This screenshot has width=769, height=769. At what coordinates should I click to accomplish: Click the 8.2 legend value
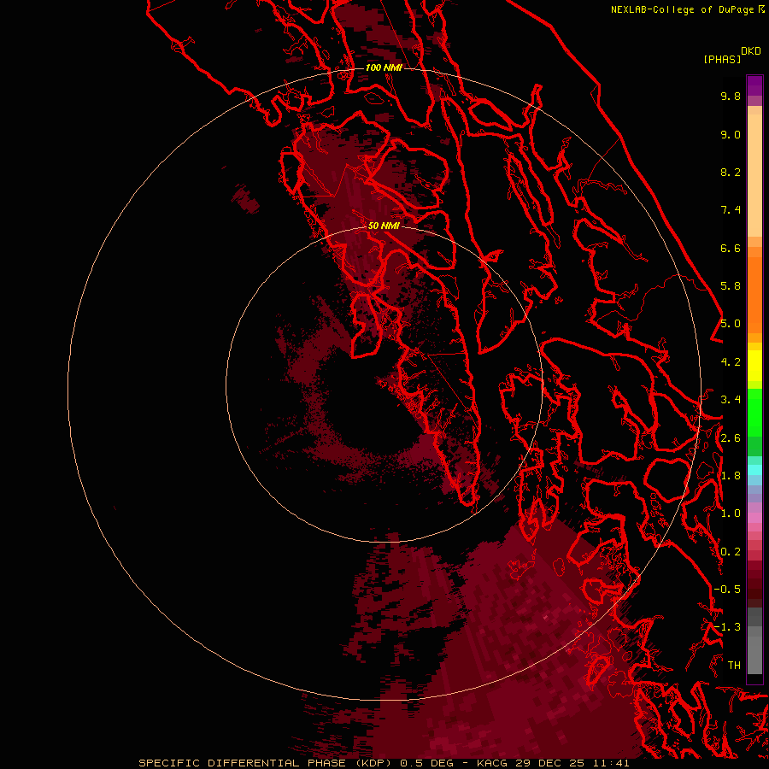731,172
